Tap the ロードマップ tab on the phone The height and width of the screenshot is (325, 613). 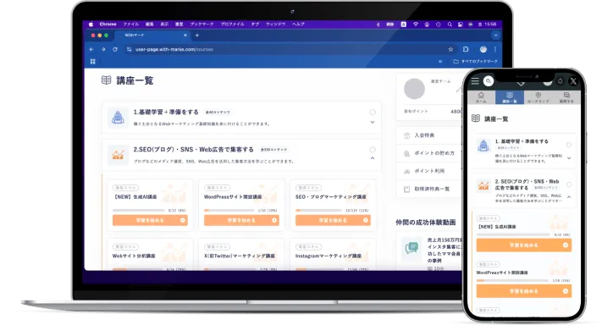click(538, 97)
